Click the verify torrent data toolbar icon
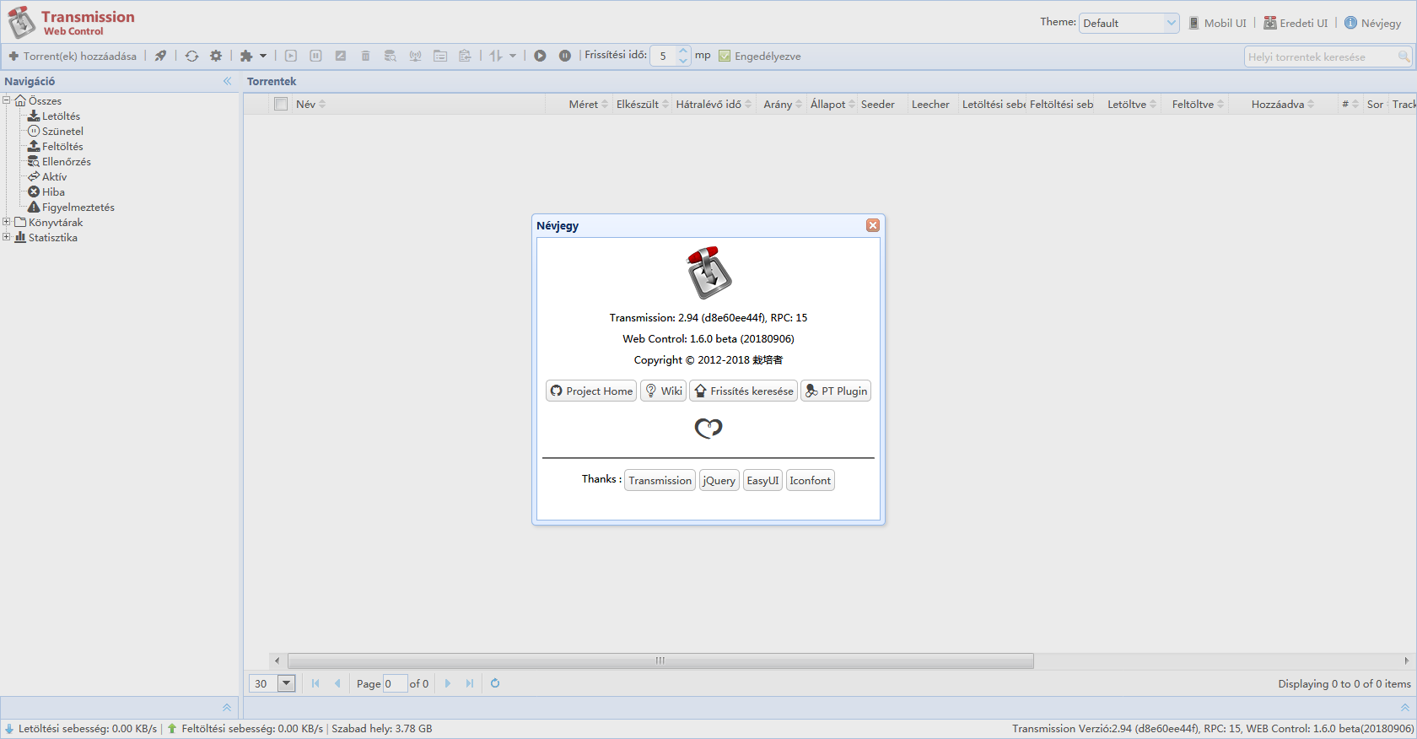This screenshot has height=739, width=1417. [390, 56]
